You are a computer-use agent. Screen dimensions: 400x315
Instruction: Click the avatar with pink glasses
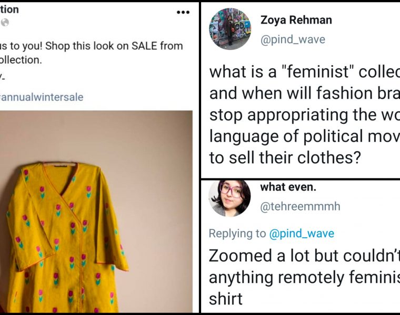[x=229, y=196]
